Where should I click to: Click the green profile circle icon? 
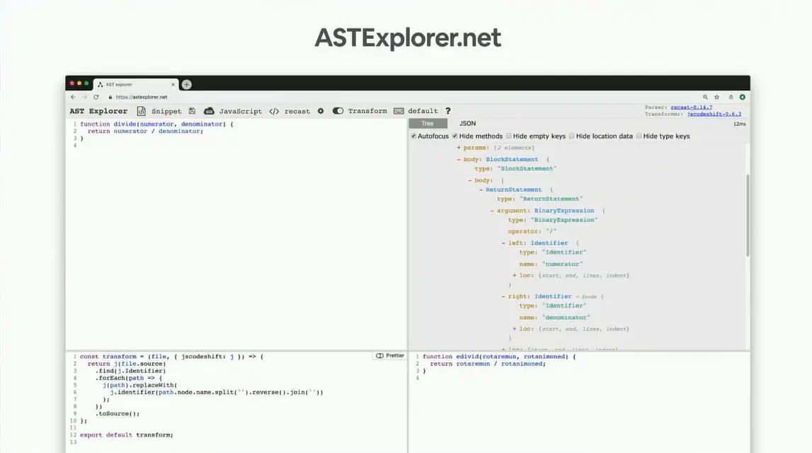[742, 97]
